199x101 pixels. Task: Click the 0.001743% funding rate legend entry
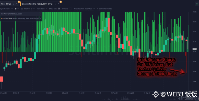pos(21,18)
